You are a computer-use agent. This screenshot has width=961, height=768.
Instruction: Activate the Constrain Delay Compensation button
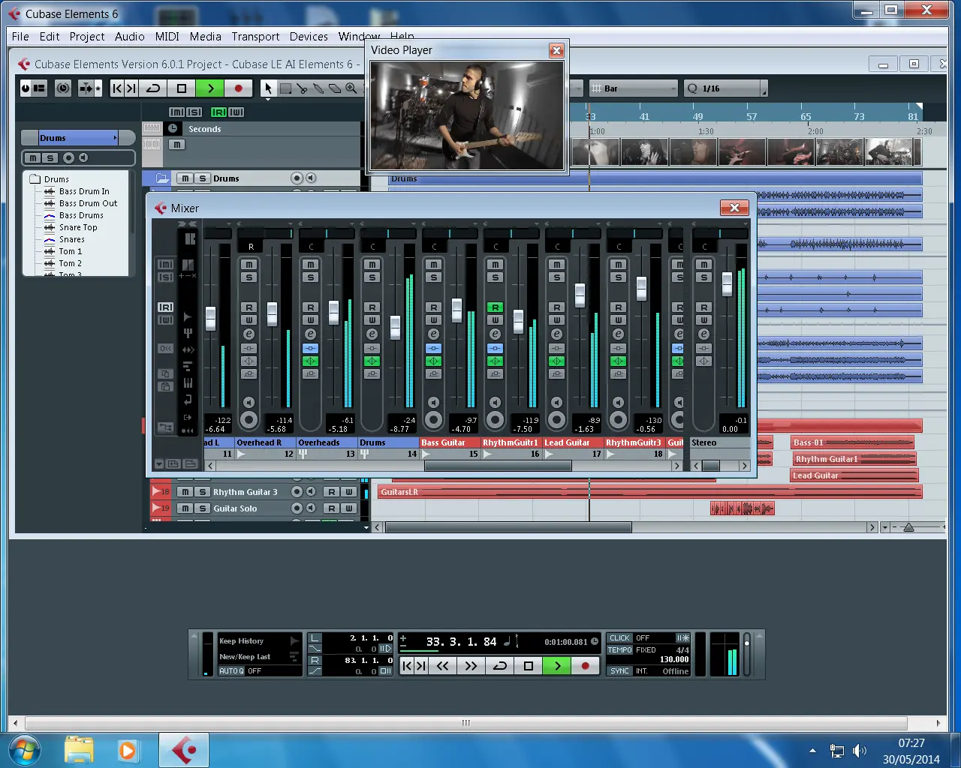[x=63, y=88]
